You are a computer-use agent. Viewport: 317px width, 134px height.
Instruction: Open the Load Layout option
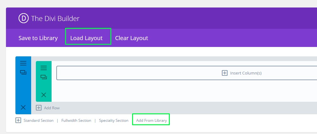coord(86,38)
